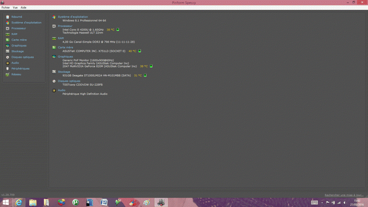Image resolution: width=368 pixels, height=207 pixels.
Task: Select Réseau in the sidebar
Action: pyautogui.click(x=16, y=74)
